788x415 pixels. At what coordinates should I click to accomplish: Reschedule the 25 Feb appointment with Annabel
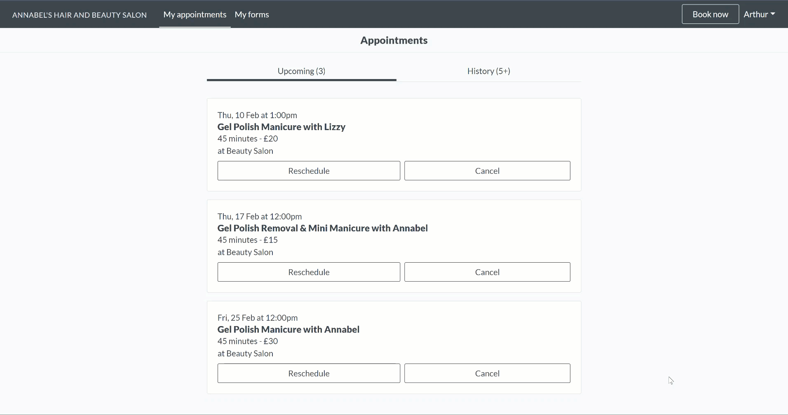tap(309, 373)
